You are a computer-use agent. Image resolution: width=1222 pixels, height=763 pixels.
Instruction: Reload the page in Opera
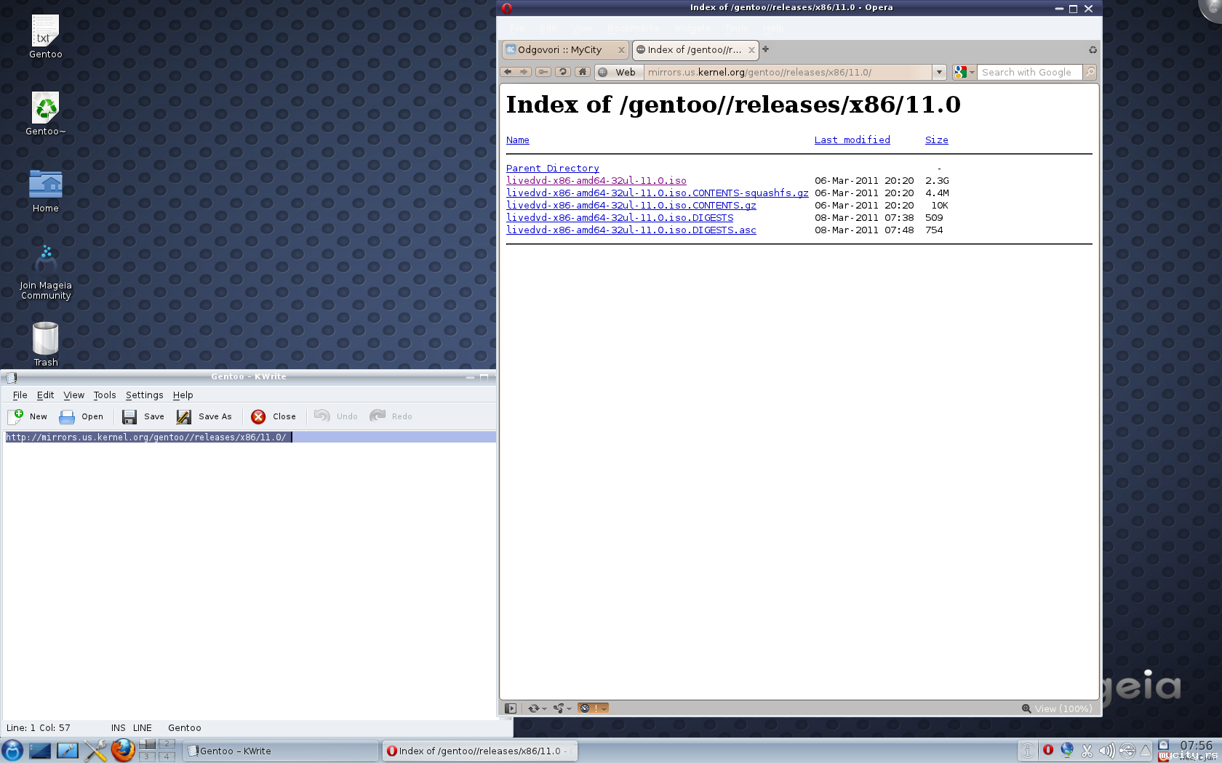click(x=563, y=72)
